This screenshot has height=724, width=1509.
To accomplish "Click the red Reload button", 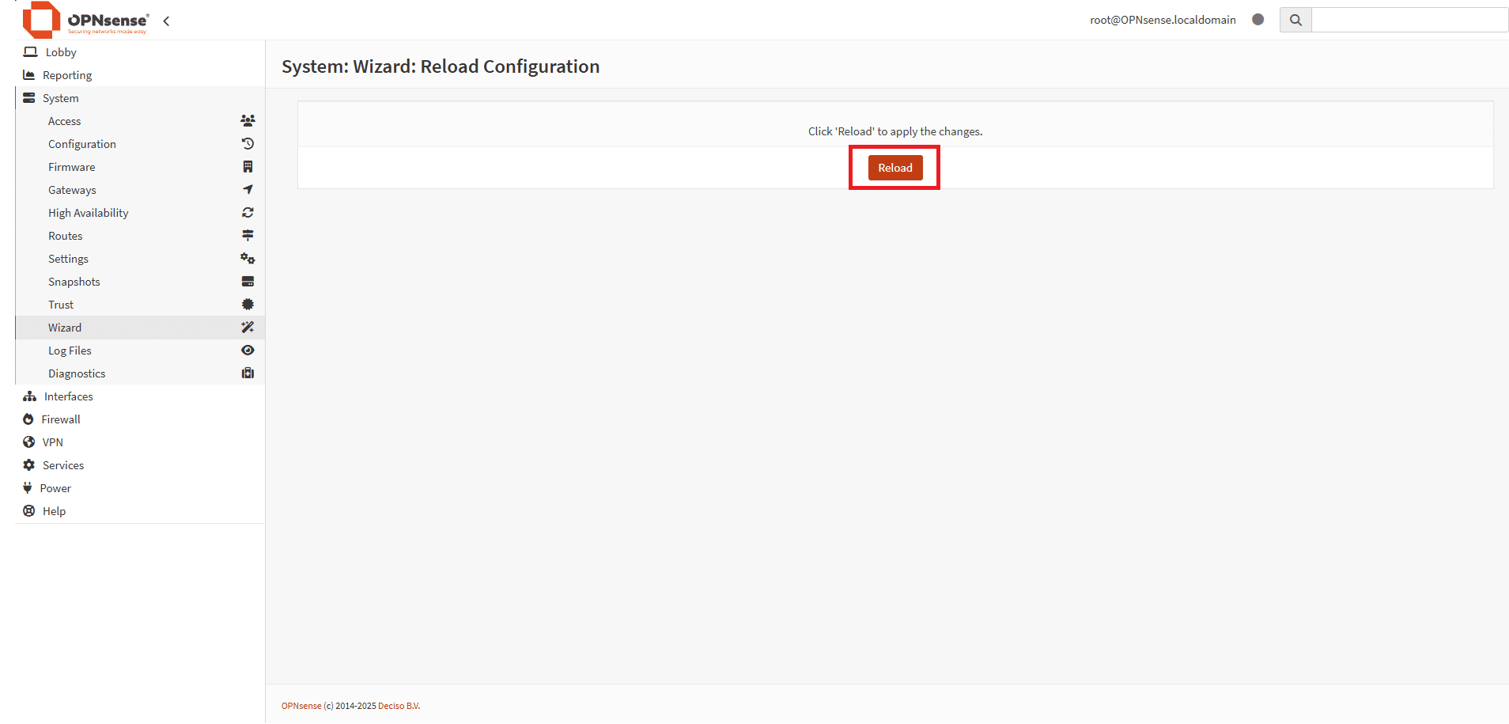I will coord(895,168).
